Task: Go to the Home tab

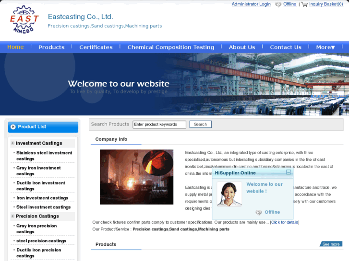Action: click(15, 47)
